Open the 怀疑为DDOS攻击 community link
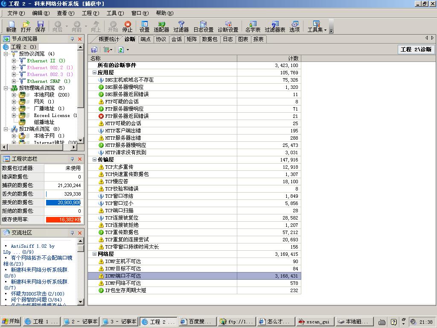The width and height of the screenshot is (437, 328). click(38, 294)
